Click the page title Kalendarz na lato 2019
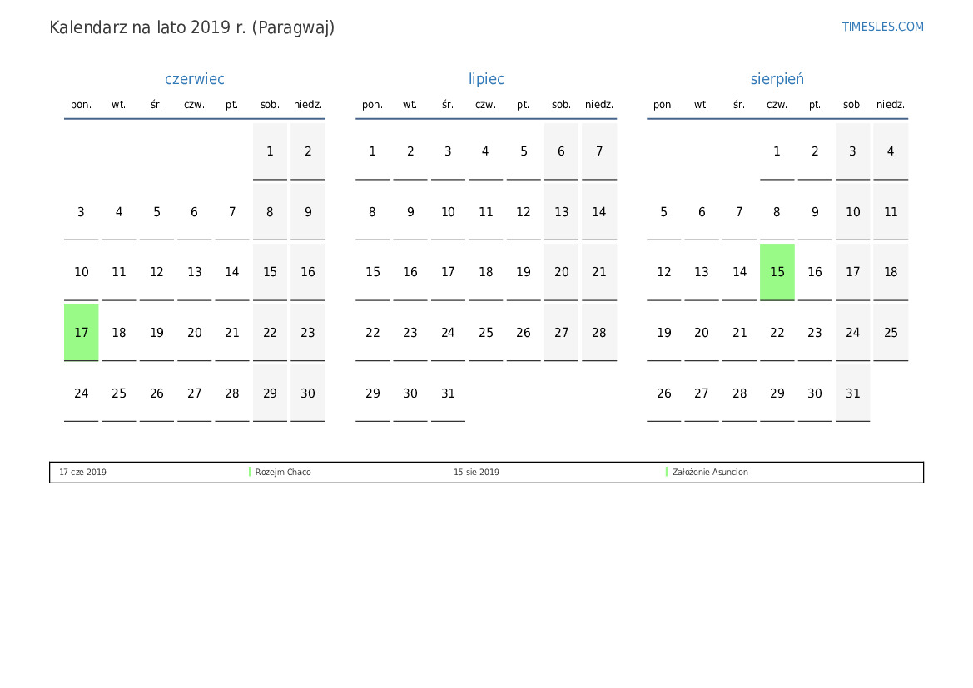The height and width of the screenshot is (688, 973). pos(191,27)
